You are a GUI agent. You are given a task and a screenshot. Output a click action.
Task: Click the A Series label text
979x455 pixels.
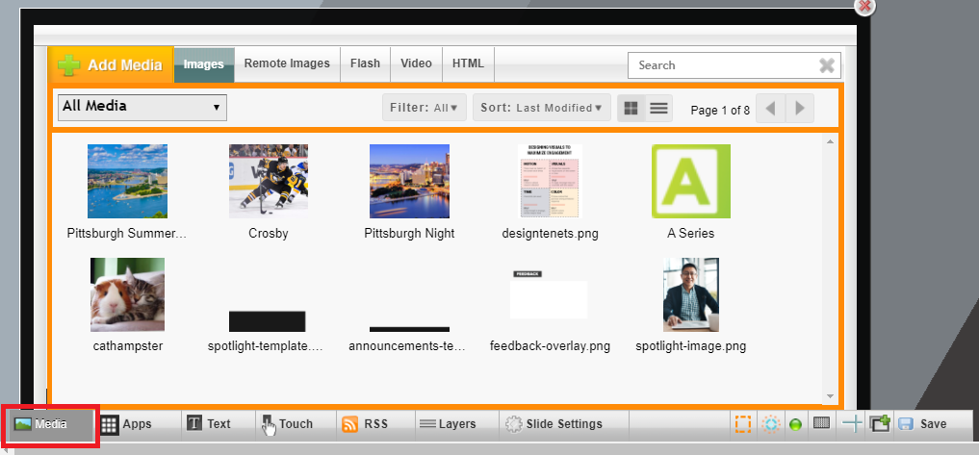[x=690, y=234]
